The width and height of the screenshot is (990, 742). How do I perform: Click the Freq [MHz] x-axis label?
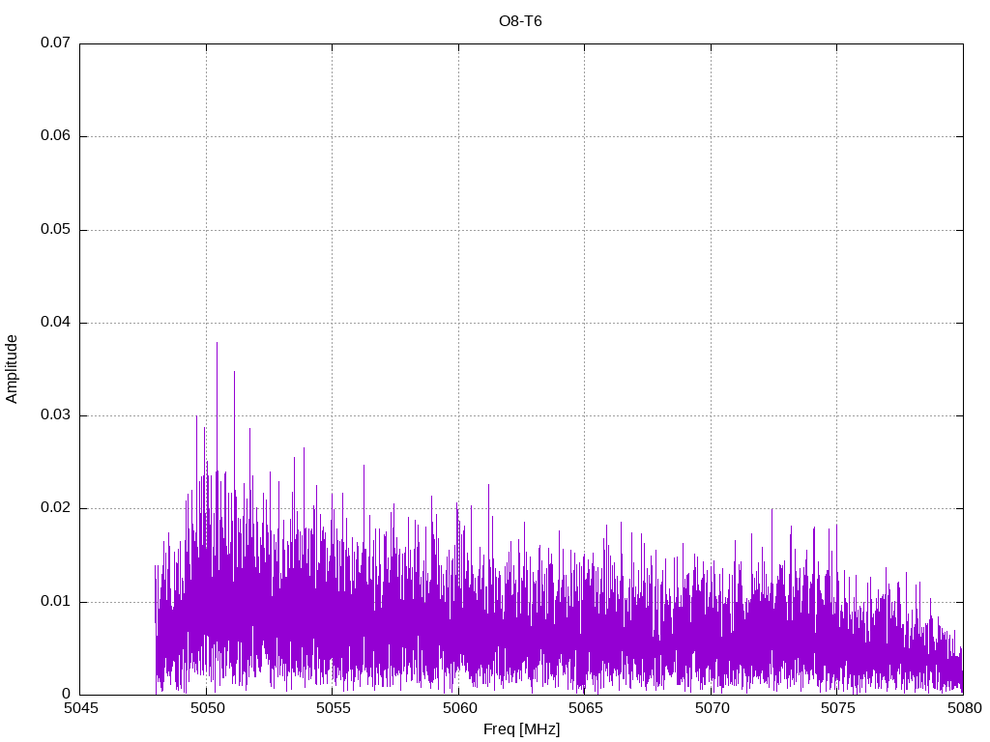[521, 729]
